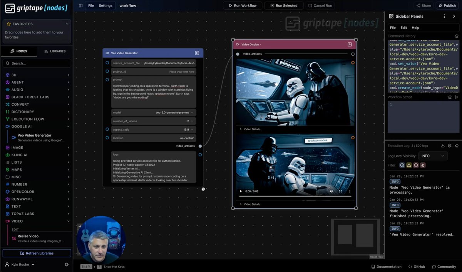Screen dimensions: 462x272
Task: Click the project_id text field
Action: coord(153,71)
